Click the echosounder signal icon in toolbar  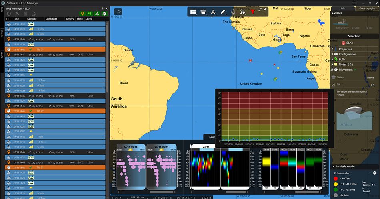213,12
